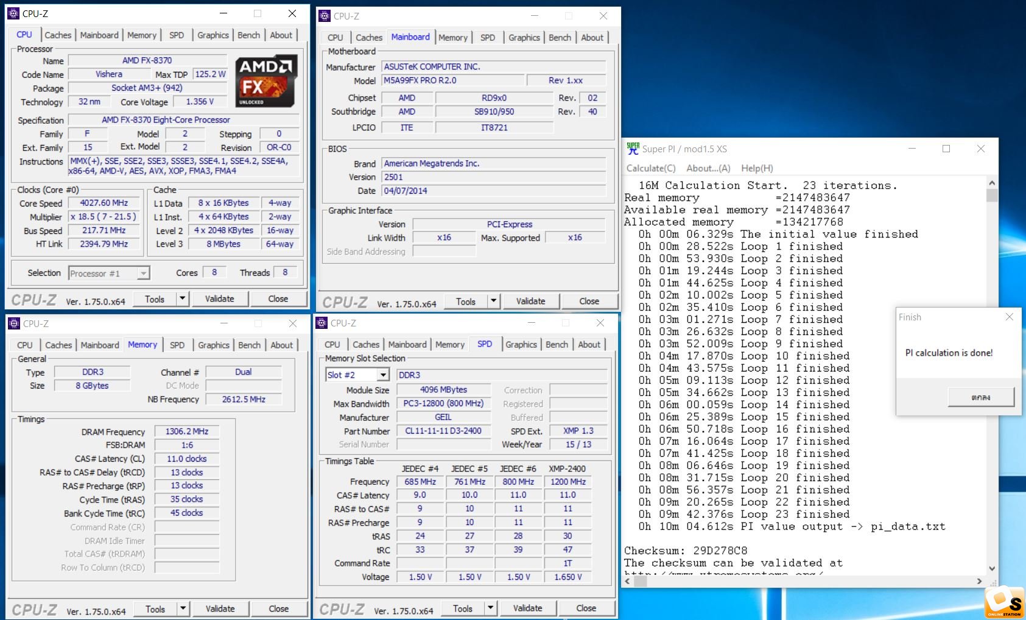Click the x 18.5 multiplier value
The height and width of the screenshot is (620, 1026).
pos(104,217)
